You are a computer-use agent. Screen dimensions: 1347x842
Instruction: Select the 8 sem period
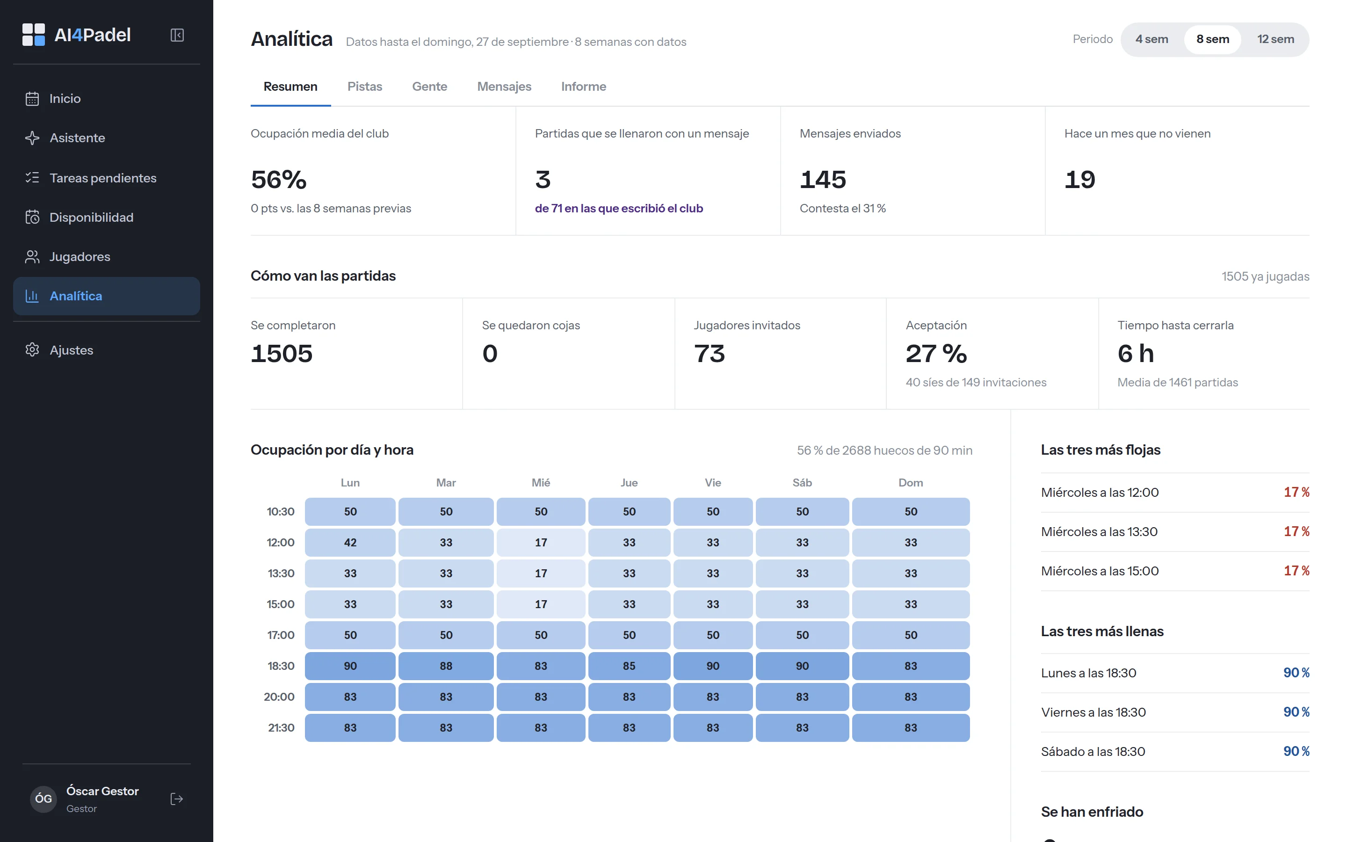pos(1213,40)
